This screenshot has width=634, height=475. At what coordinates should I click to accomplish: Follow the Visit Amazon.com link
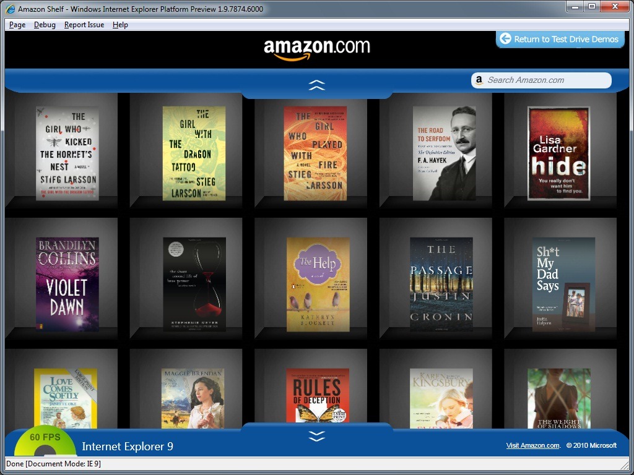coord(533,445)
